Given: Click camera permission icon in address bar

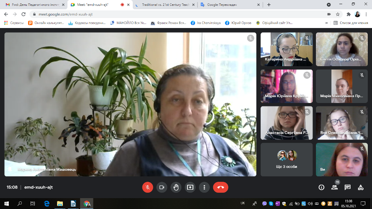Looking at the screenshot, I should point(329,14).
